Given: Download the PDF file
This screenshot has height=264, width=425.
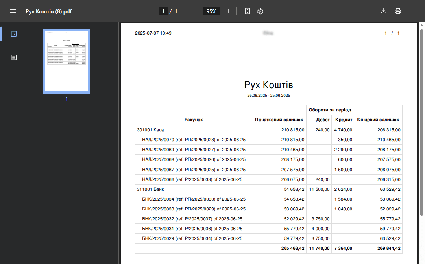Looking at the screenshot, I should coord(384,11).
